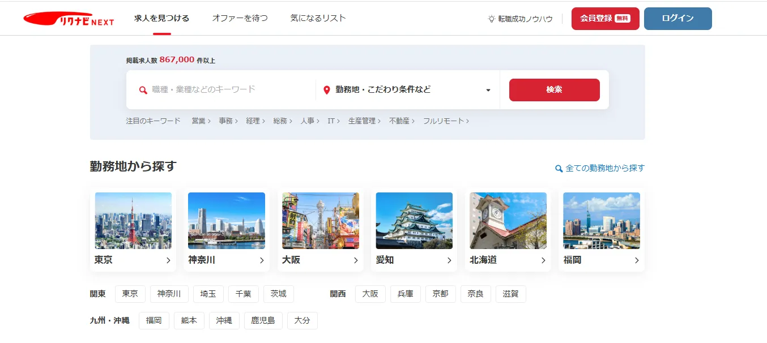Open the 求人を見つける tab
This screenshot has height=343, width=767.
coord(161,18)
